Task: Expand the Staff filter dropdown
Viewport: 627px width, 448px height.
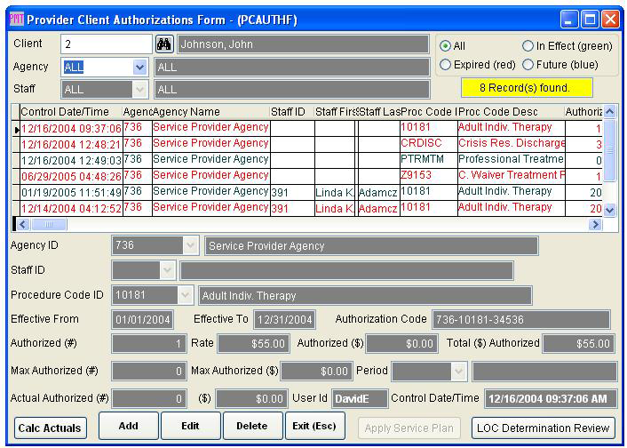Action: pos(139,89)
